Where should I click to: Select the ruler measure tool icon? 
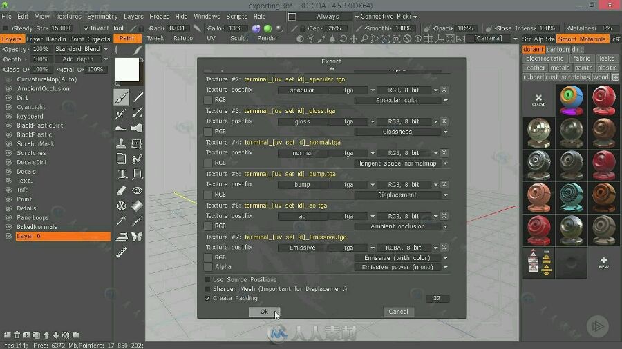point(122,252)
